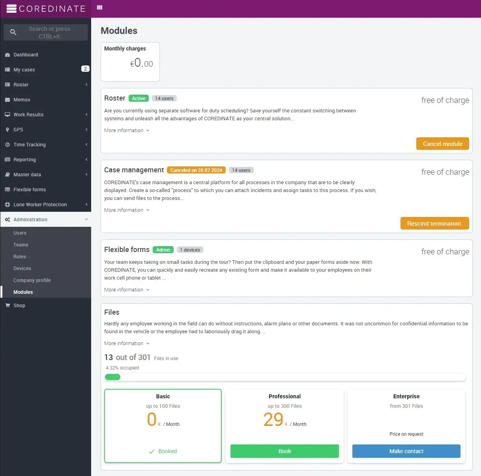Open the Memos section
This screenshot has width=481, height=476.
[22, 99]
